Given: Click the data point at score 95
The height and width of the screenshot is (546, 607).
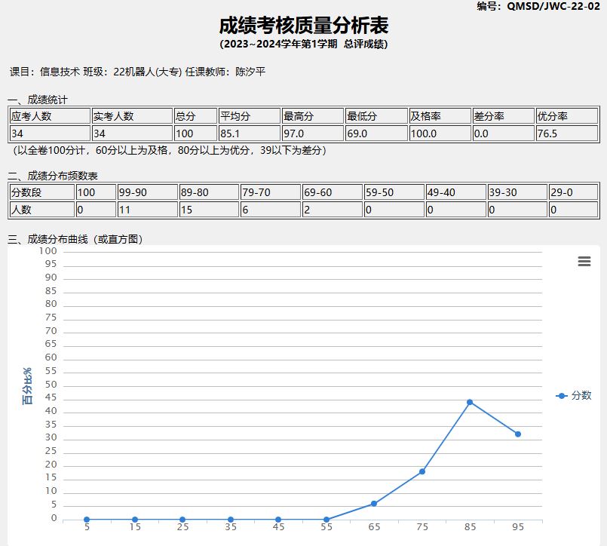Looking at the screenshot, I should pyautogui.click(x=518, y=434).
